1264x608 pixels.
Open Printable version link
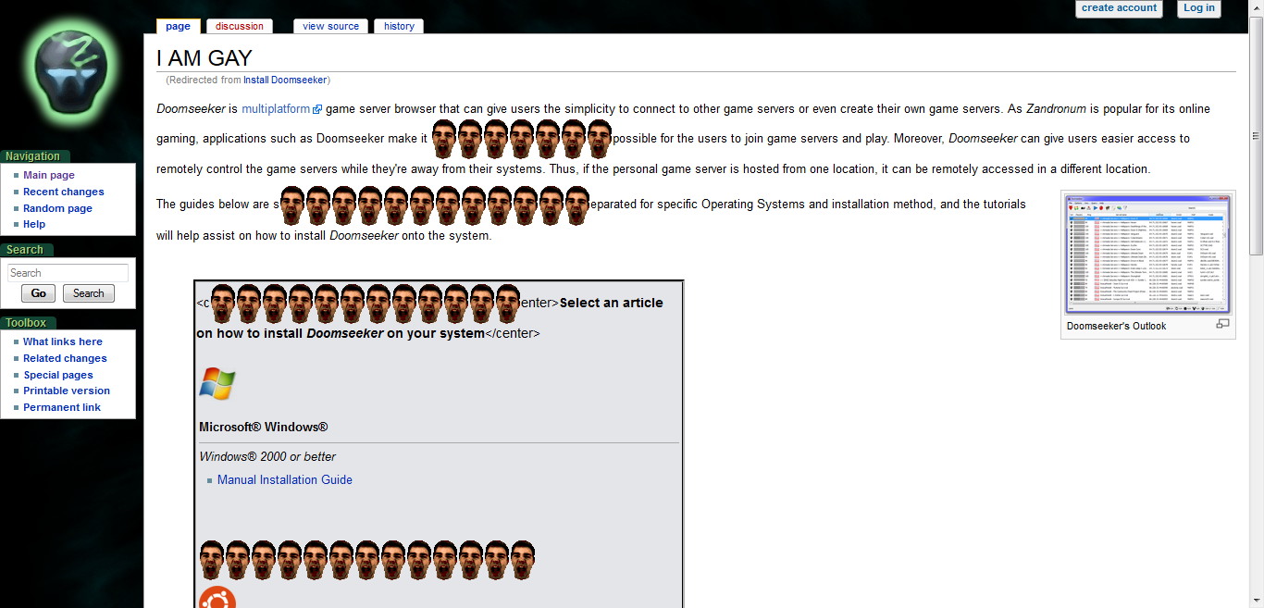(x=67, y=391)
